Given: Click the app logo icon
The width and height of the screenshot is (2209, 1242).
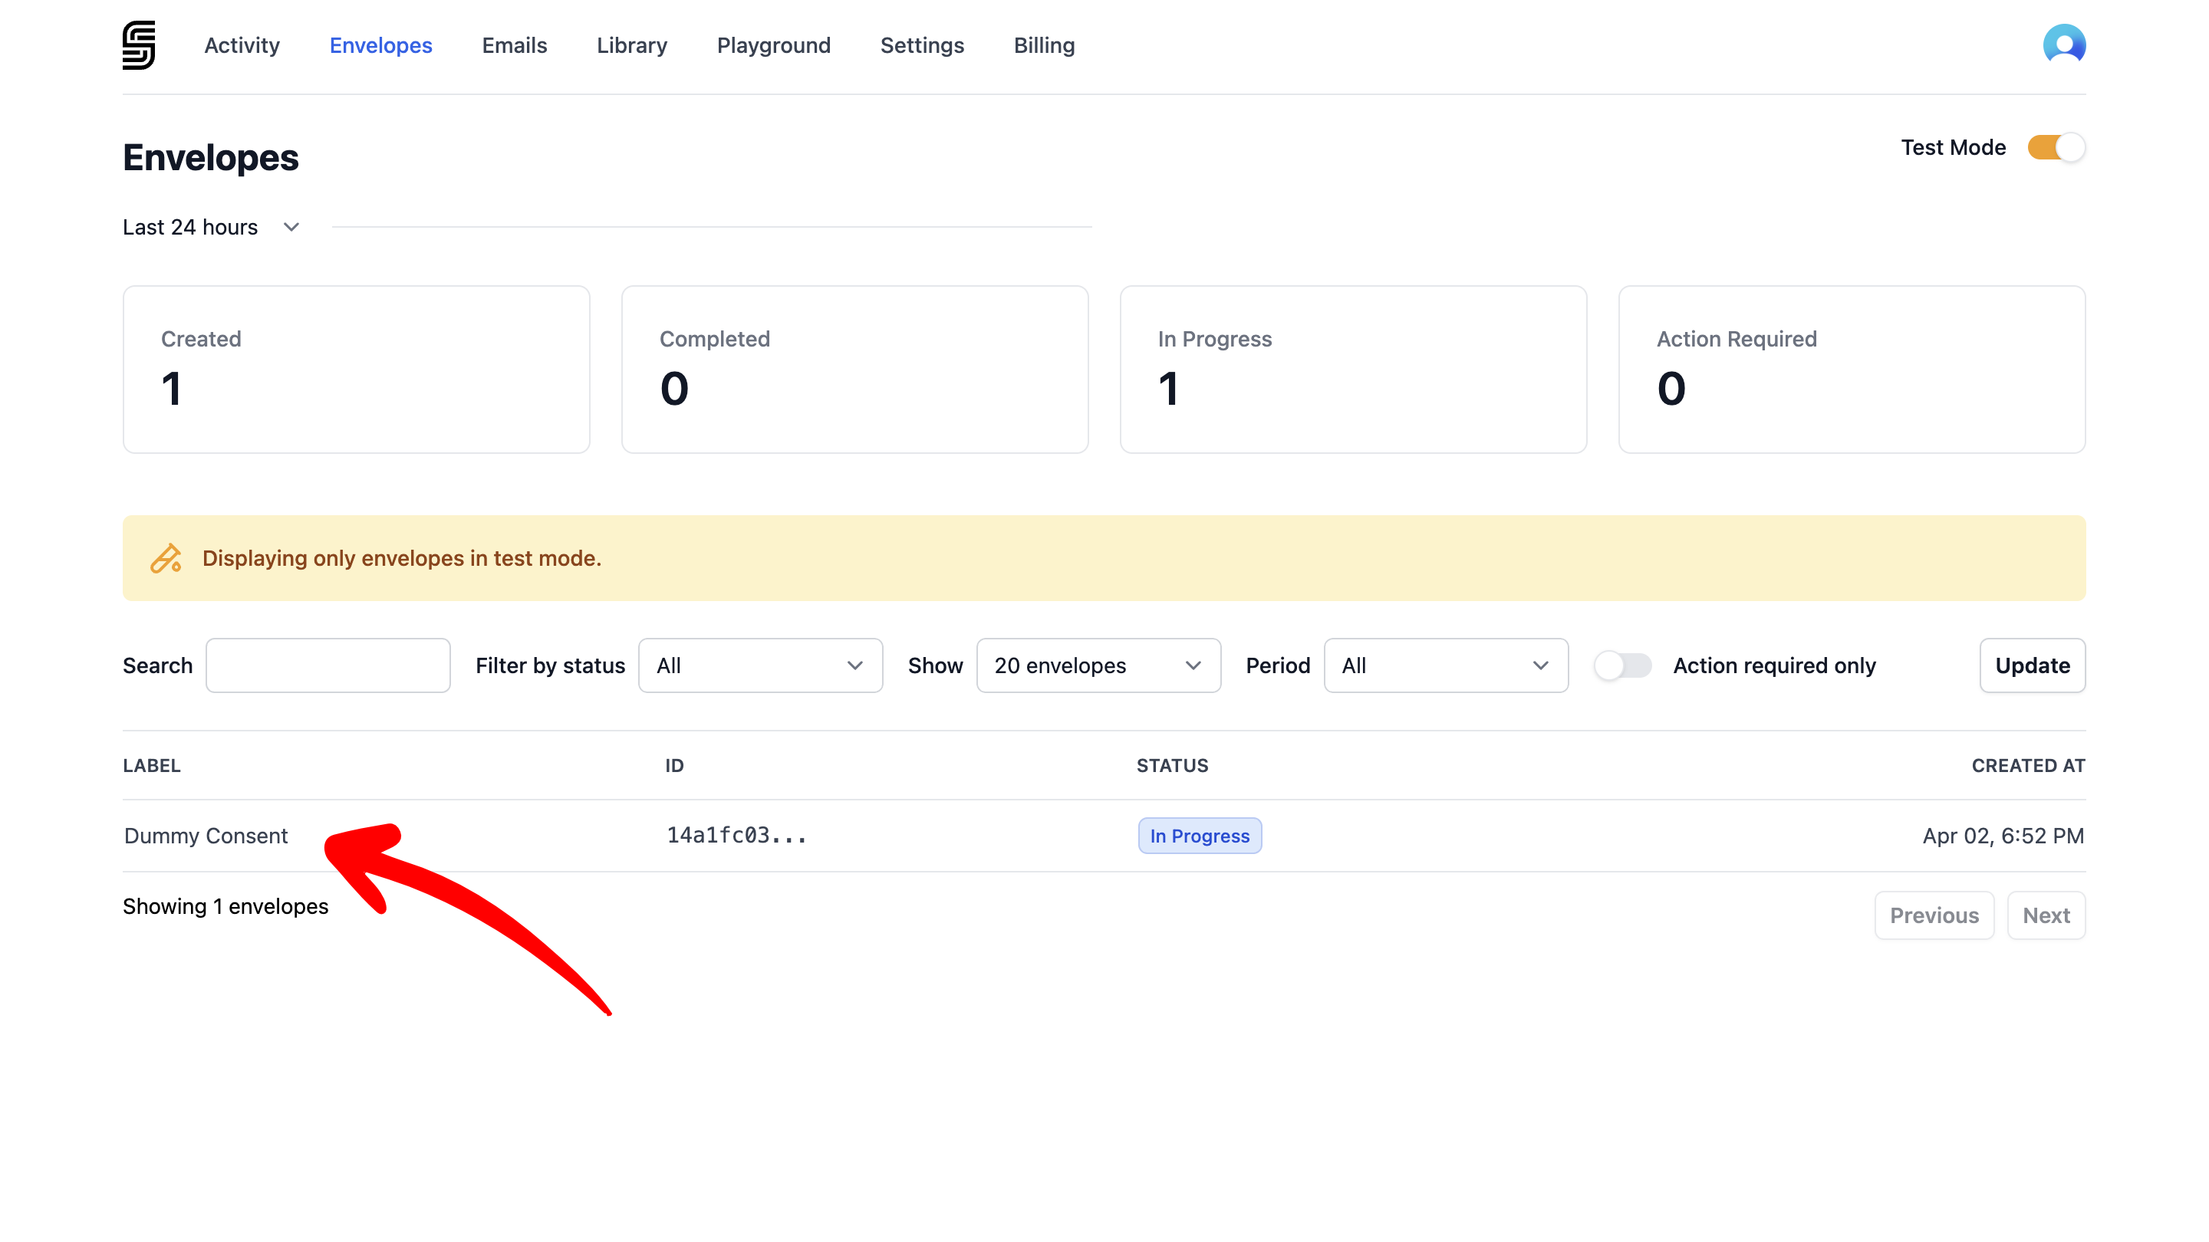Looking at the screenshot, I should [x=138, y=44].
